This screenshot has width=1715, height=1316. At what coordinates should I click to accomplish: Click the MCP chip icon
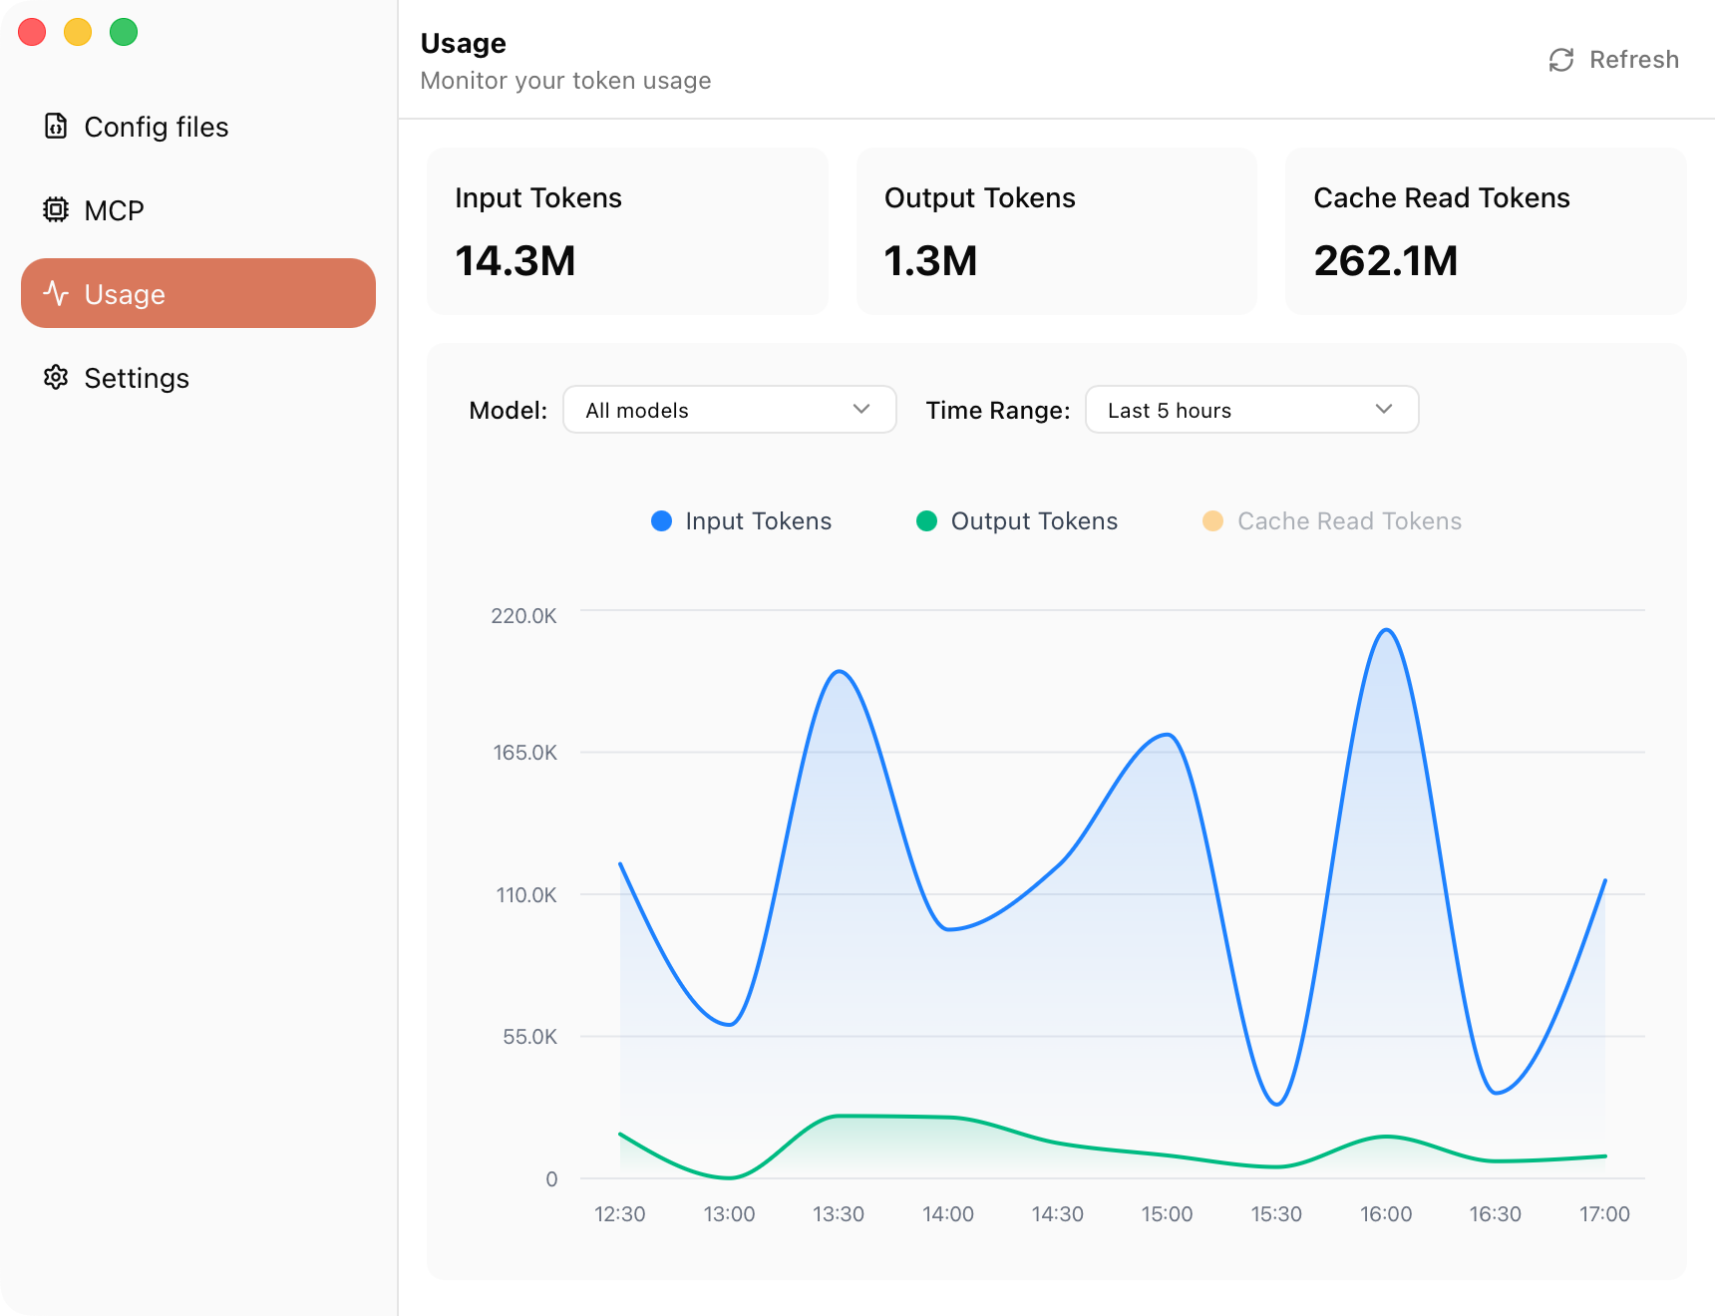tap(56, 209)
